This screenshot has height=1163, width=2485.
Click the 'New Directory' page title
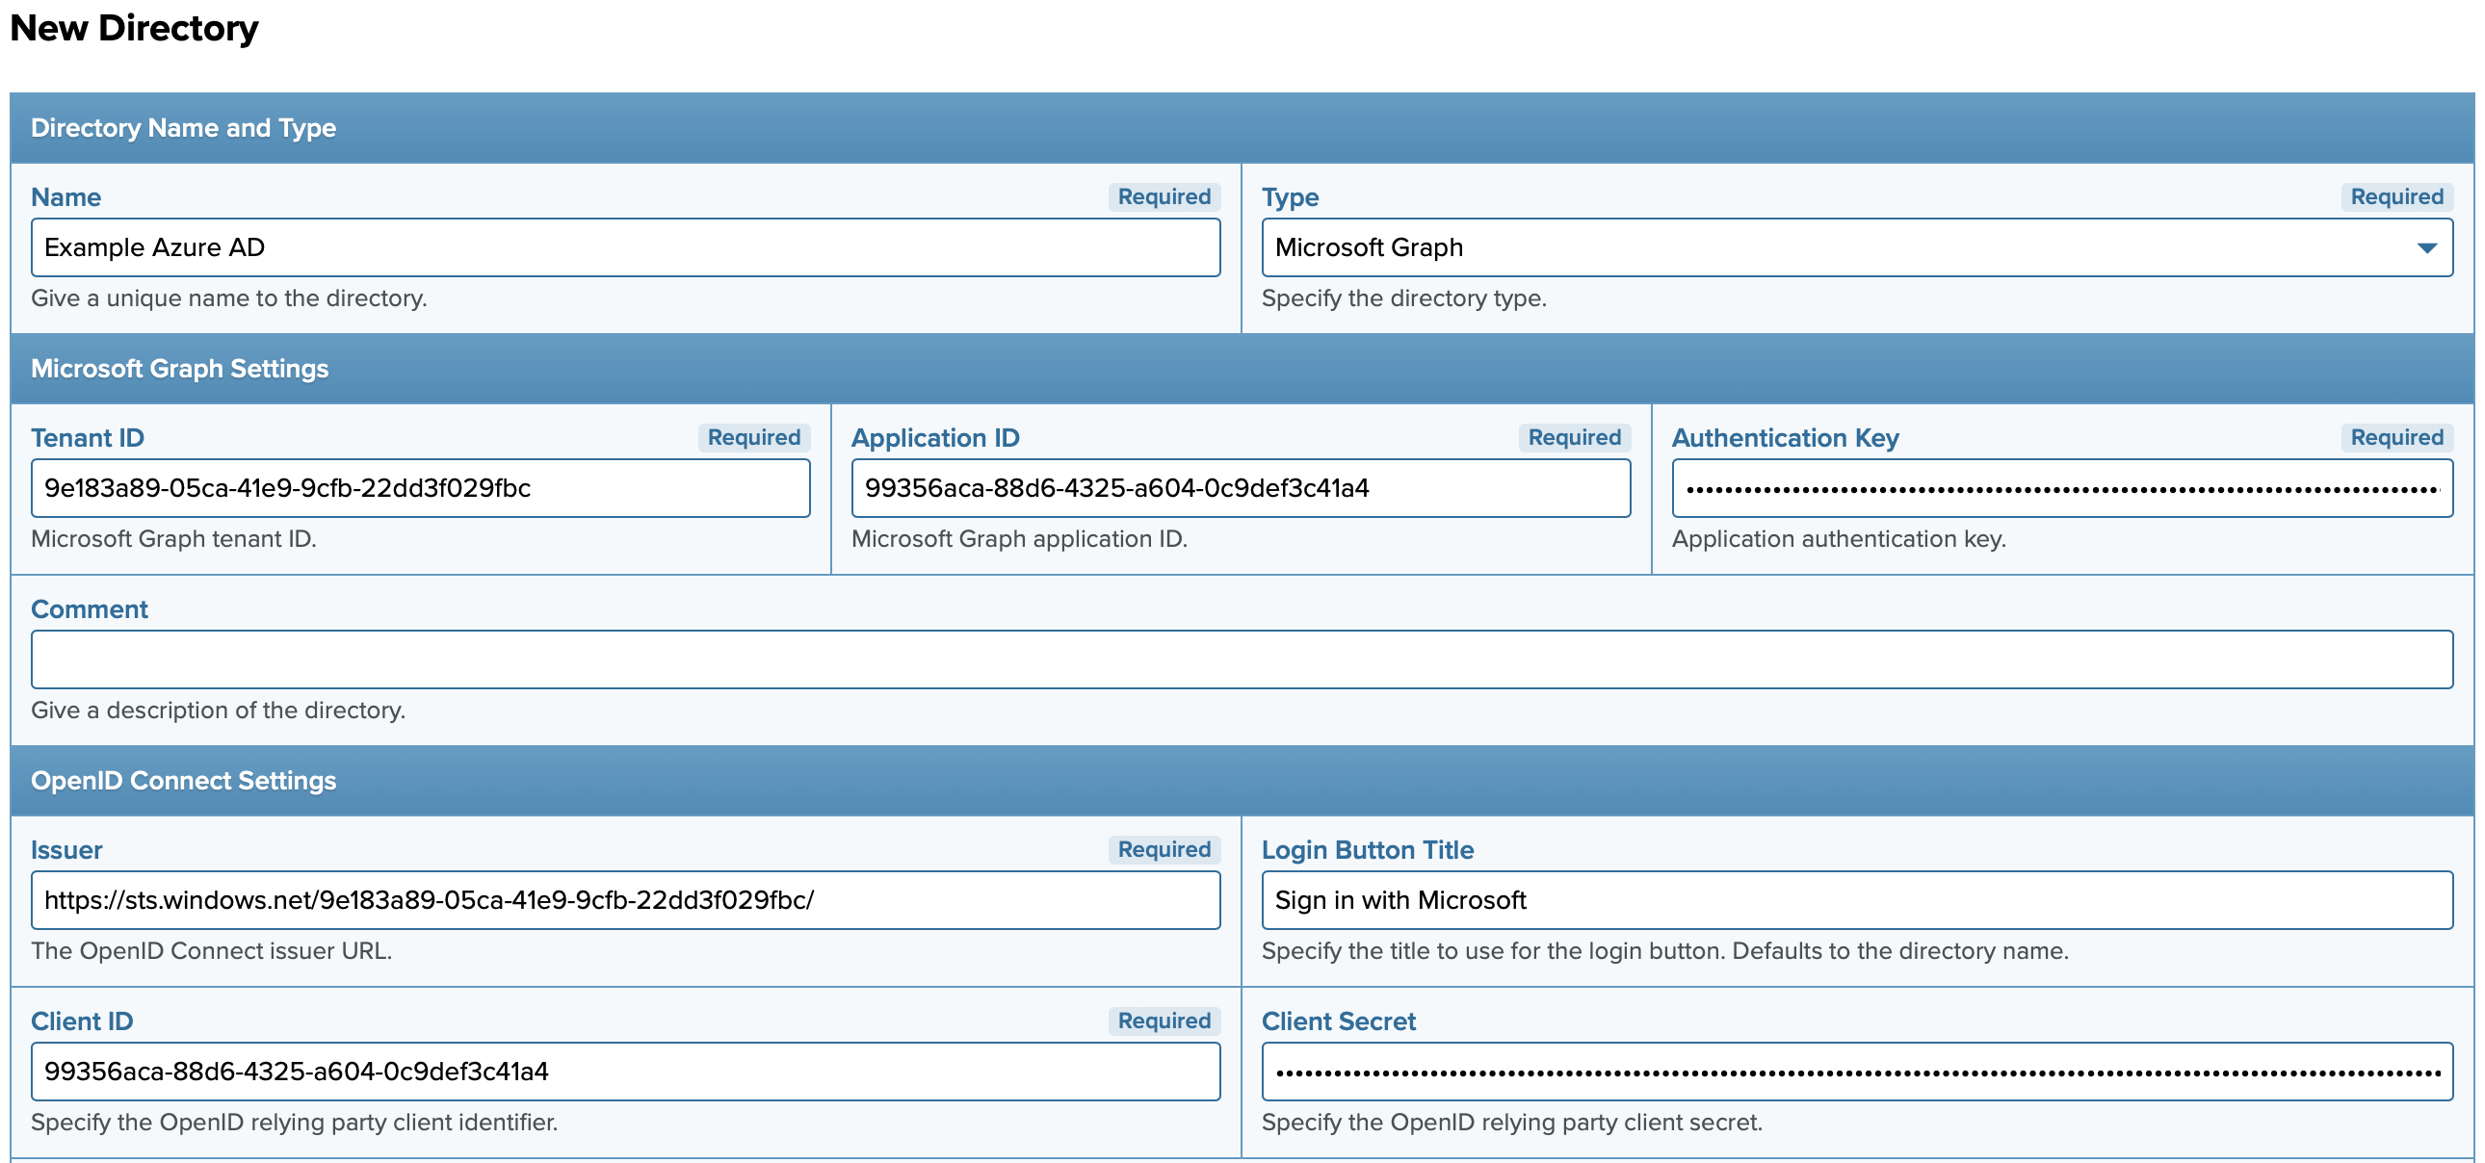134,28
